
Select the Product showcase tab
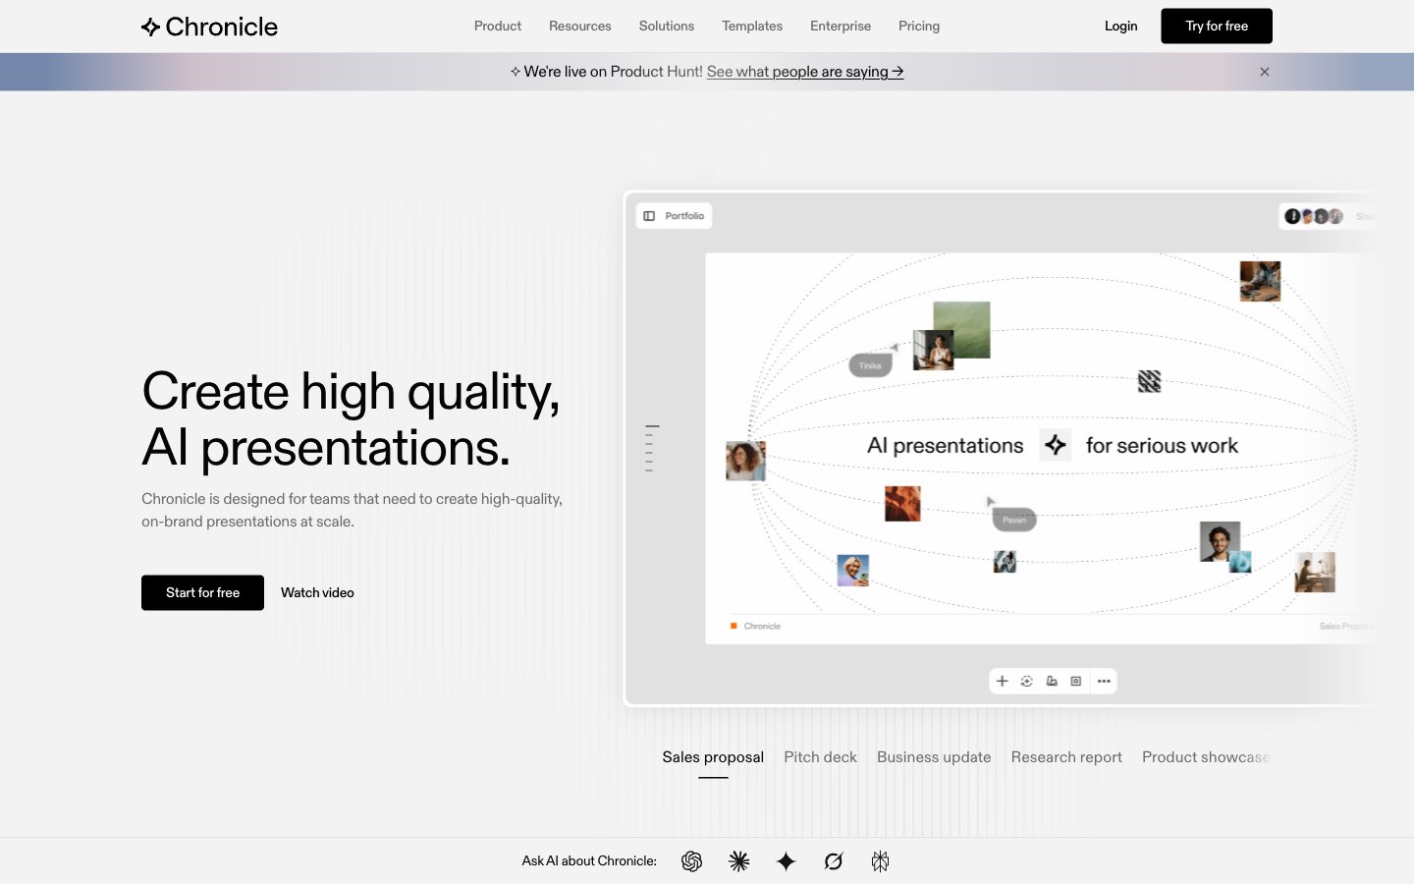tap(1206, 757)
